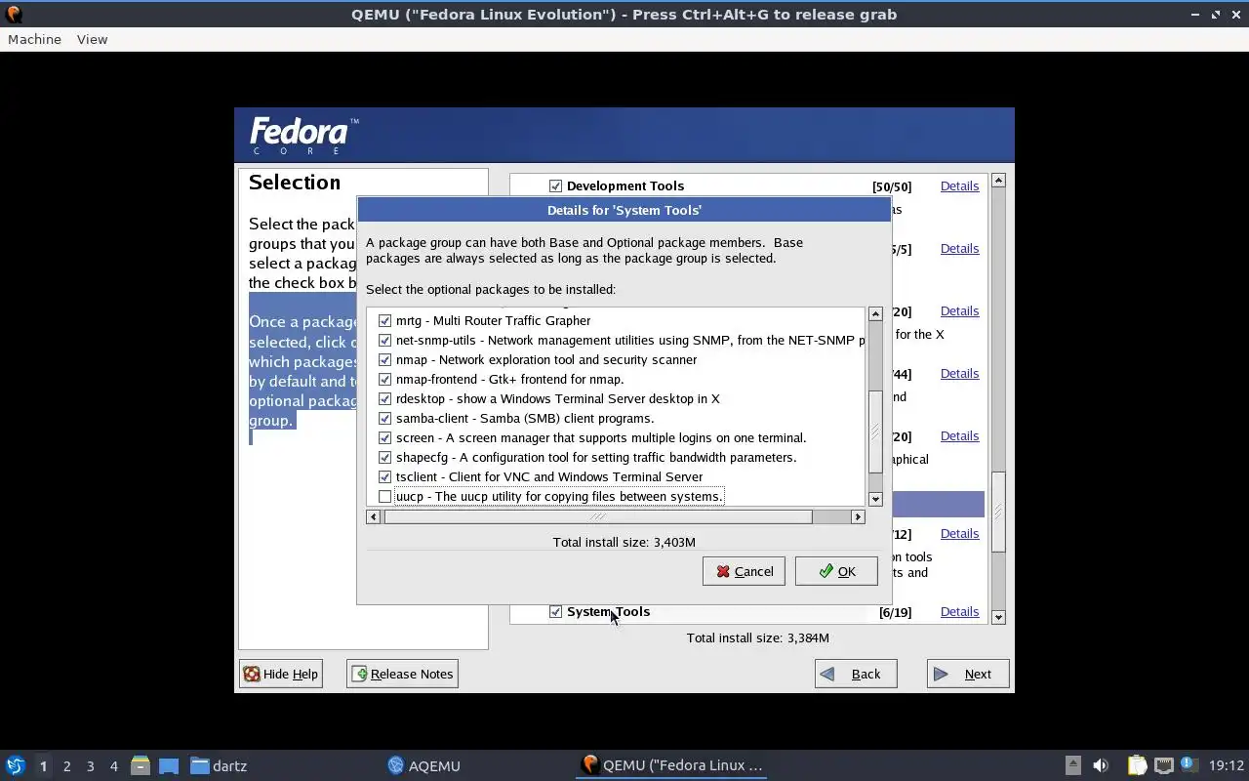Toggle the System Tools group checkbox
This screenshot has width=1249, height=781.
click(555, 611)
